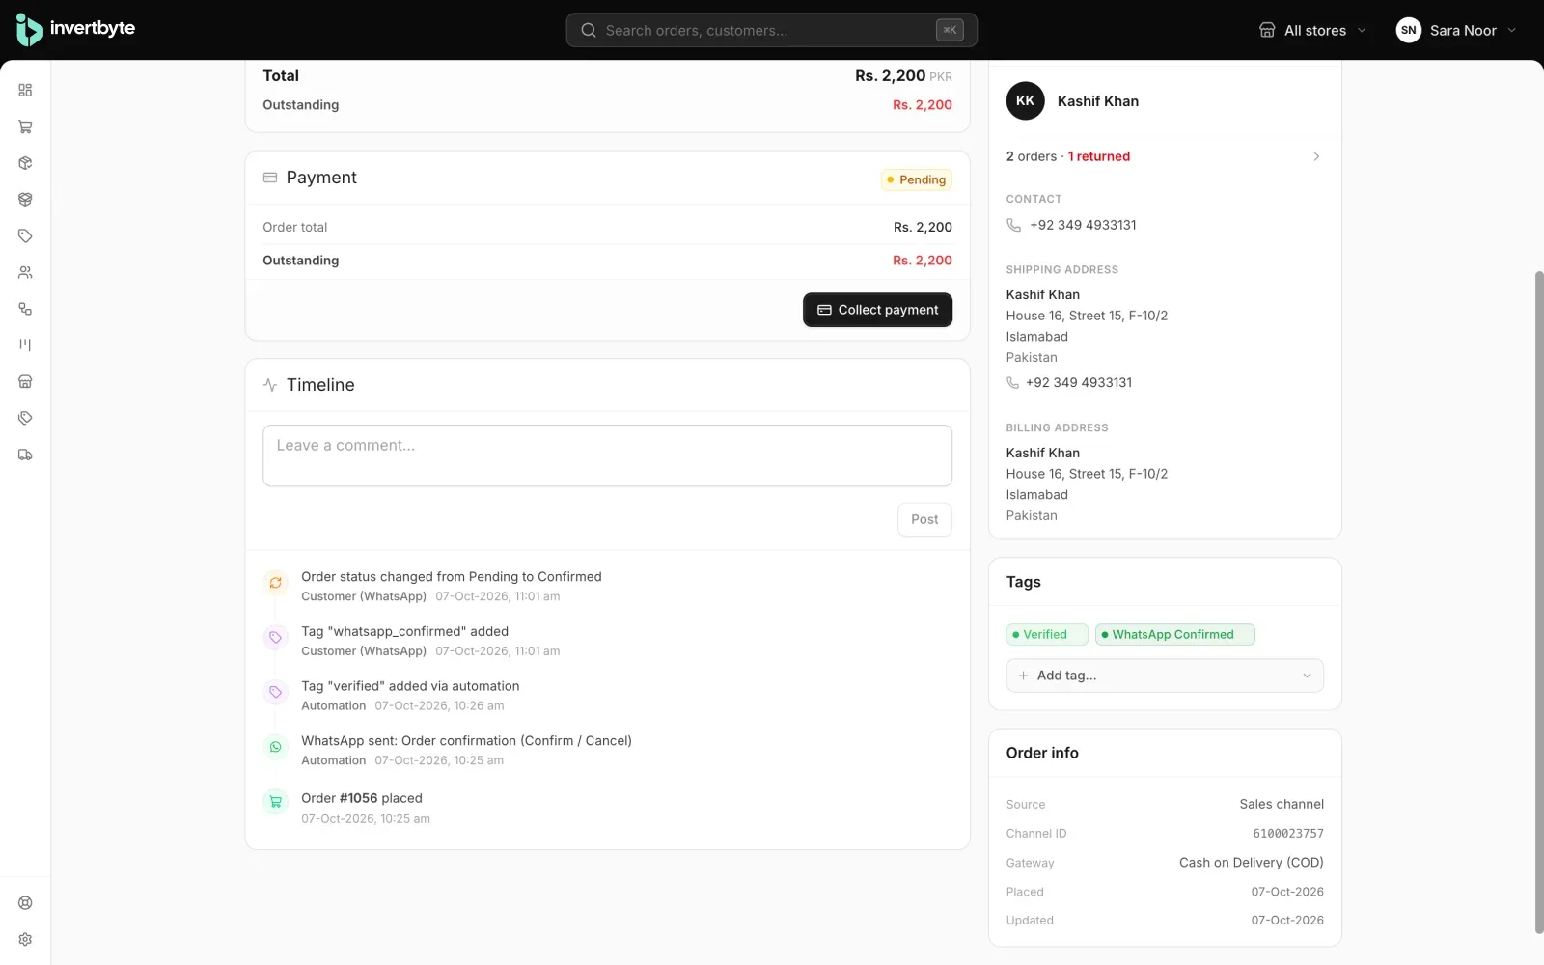Open the customers people icon in sidebar

click(x=25, y=272)
